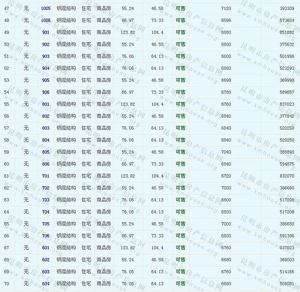Open room 601 link
This screenshot has height=292, width=300.
[x=46, y=248]
